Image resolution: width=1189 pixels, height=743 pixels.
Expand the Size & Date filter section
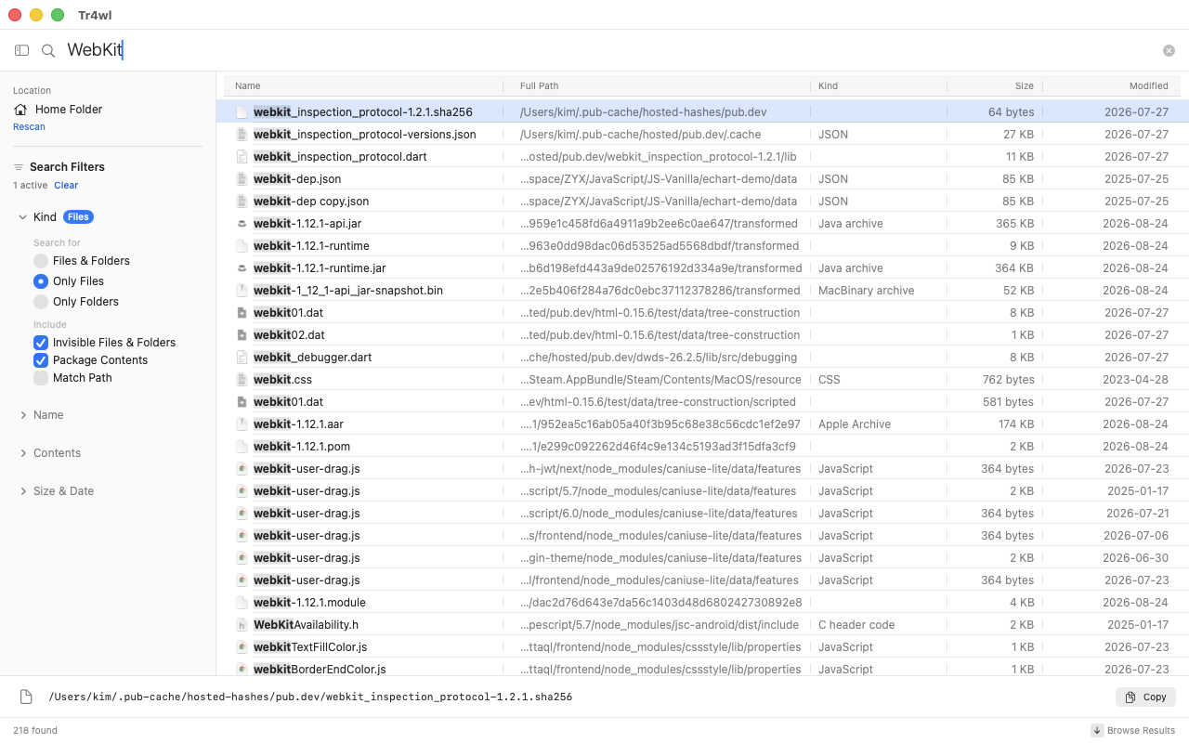pos(22,491)
